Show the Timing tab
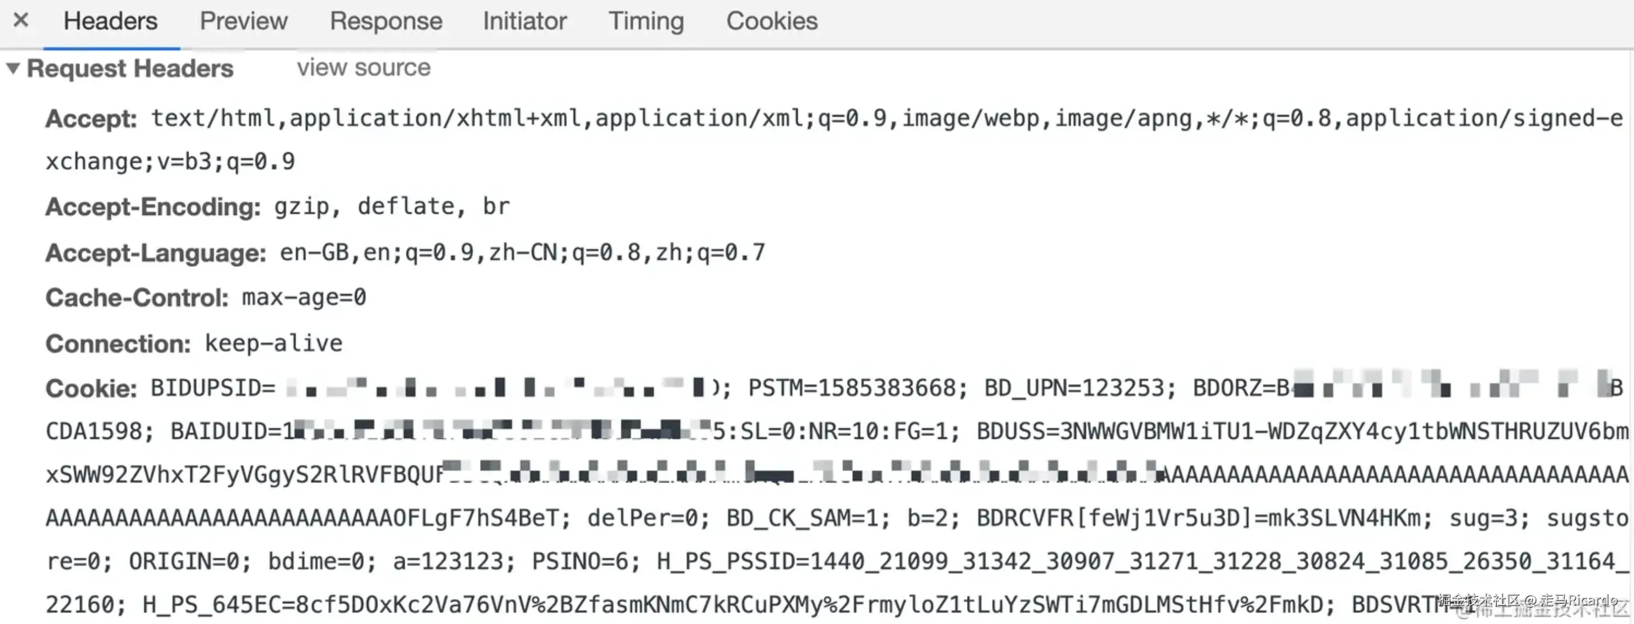The height and width of the screenshot is (624, 1634). point(646,21)
